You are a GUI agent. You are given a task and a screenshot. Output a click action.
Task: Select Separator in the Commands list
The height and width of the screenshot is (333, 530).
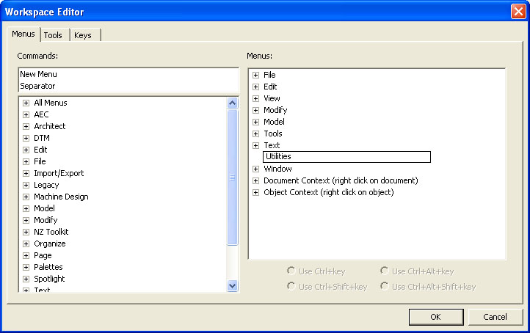click(x=37, y=86)
